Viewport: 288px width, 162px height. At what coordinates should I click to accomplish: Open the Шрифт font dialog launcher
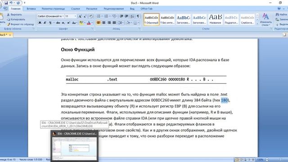(x=92, y=29)
